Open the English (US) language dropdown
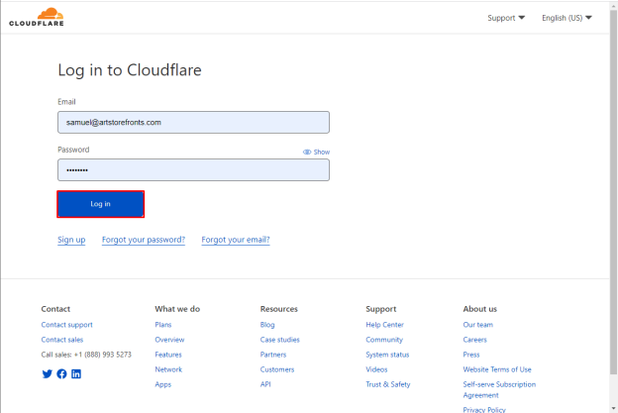Image resolution: width=618 pixels, height=413 pixels. 566,18
